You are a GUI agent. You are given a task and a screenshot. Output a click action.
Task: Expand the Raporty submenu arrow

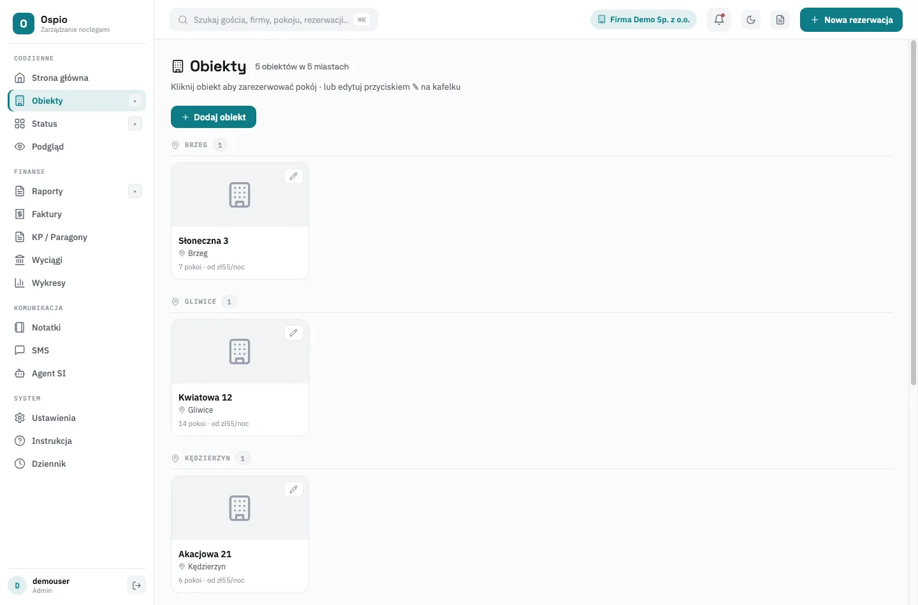(135, 191)
